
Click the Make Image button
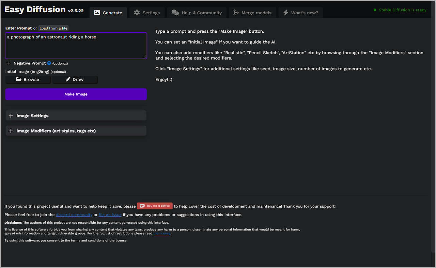pyautogui.click(x=76, y=94)
